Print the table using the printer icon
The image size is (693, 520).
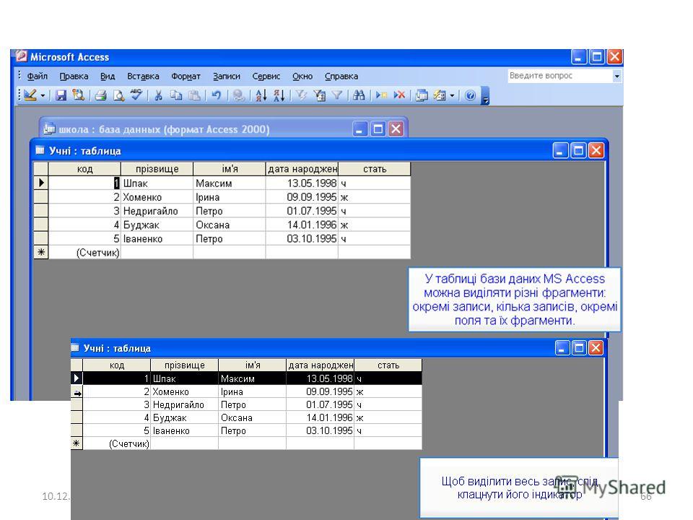(101, 95)
